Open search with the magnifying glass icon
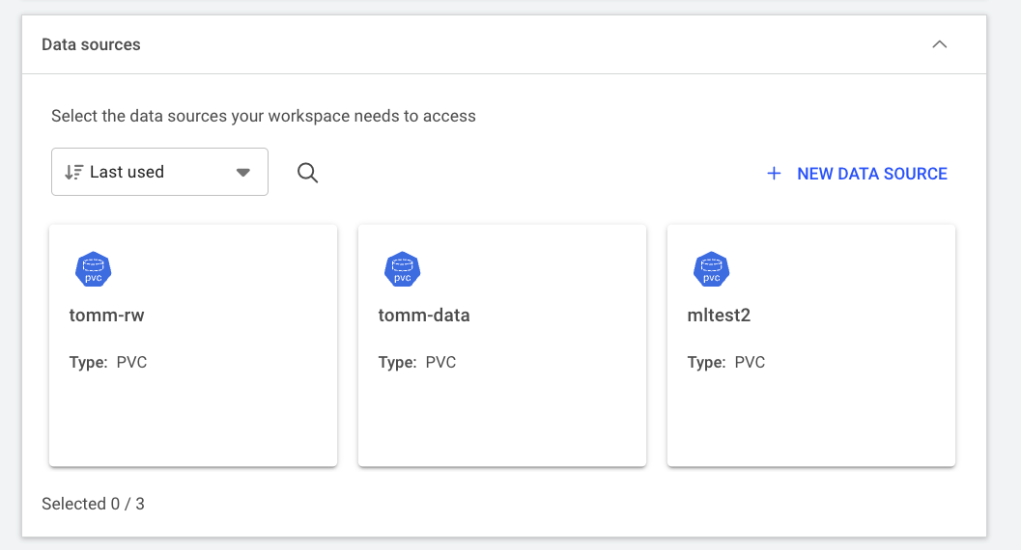This screenshot has height=550, width=1021. pos(307,173)
